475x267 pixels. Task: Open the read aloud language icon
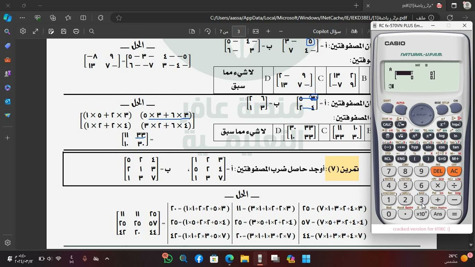point(354,32)
